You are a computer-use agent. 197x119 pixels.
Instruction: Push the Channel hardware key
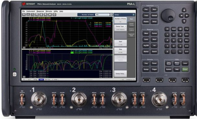tap(154, 15)
